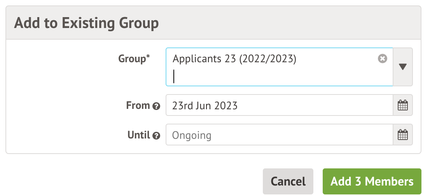Remove the Applicants 23 group selection
Viewport: 430px width, 196px height.
pyautogui.click(x=383, y=59)
